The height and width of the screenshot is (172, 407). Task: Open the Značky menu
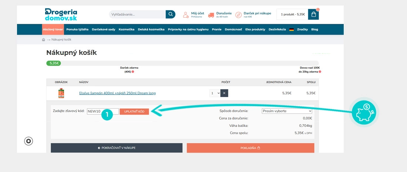[x=302, y=29]
